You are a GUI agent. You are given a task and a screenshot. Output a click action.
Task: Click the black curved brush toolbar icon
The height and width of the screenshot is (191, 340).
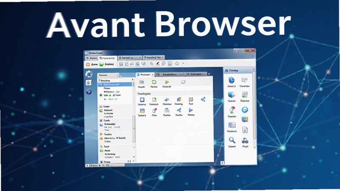tap(158, 64)
